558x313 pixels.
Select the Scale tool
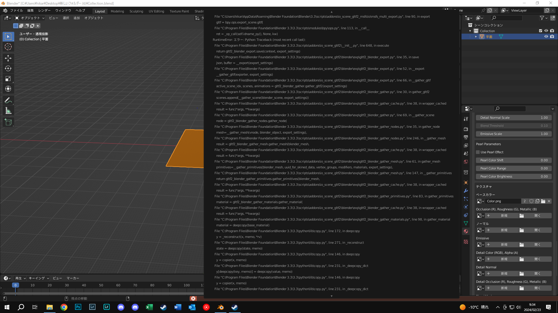[8, 79]
